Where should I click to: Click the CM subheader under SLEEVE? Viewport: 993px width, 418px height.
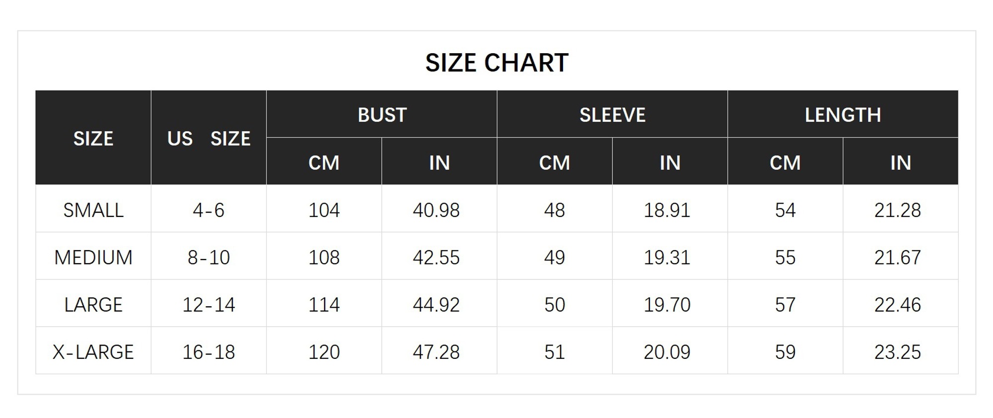[x=555, y=162]
